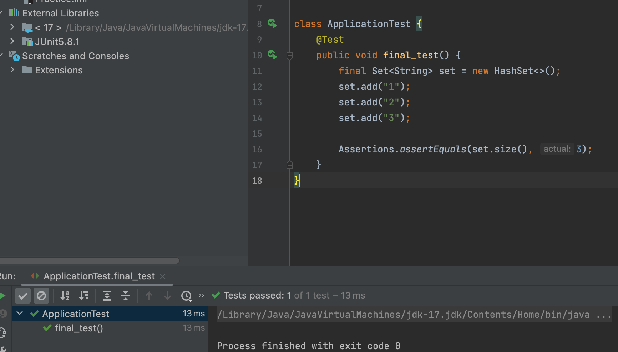Click the 'actual:' parameter hint on line 16
Screen dimensions: 618x352
pos(557,149)
